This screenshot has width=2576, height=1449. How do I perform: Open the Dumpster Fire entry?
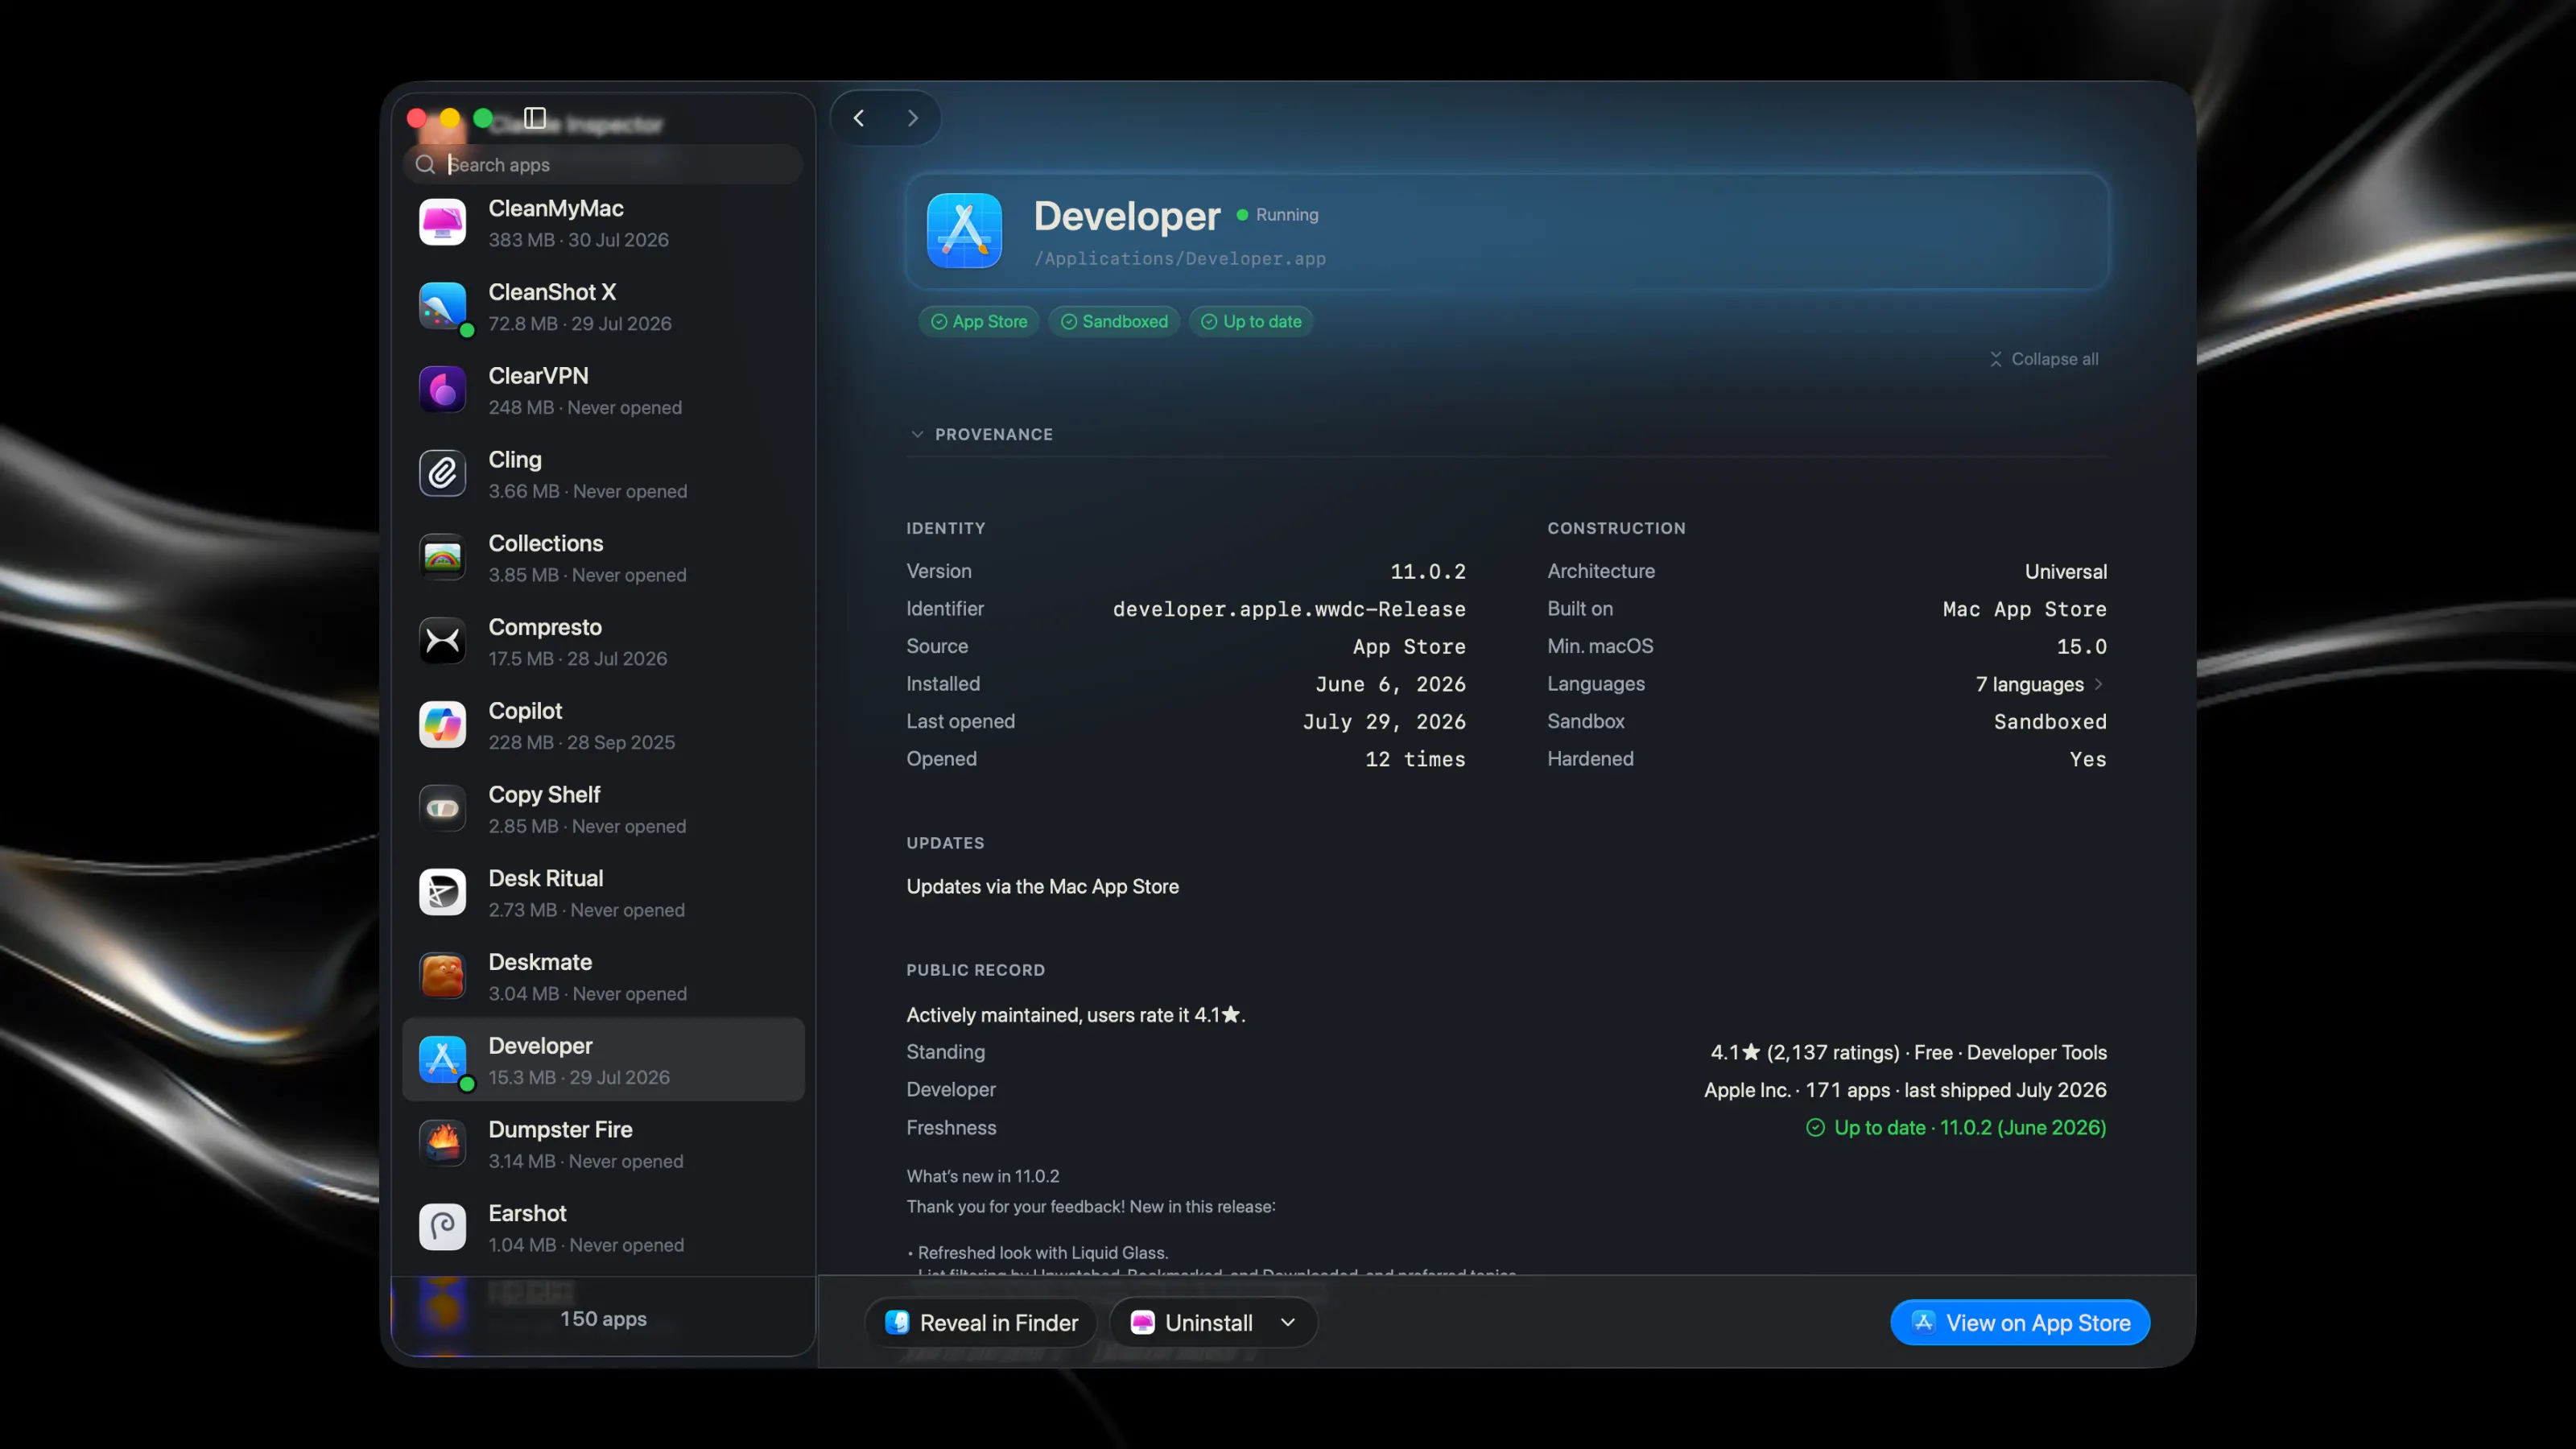click(x=603, y=1145)
